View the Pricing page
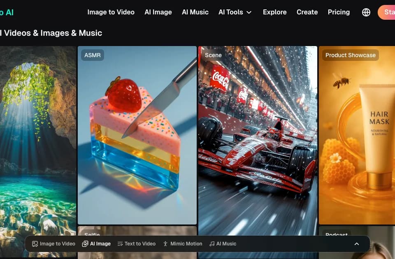This screenshot has height=259, width=395. point(339,12)
